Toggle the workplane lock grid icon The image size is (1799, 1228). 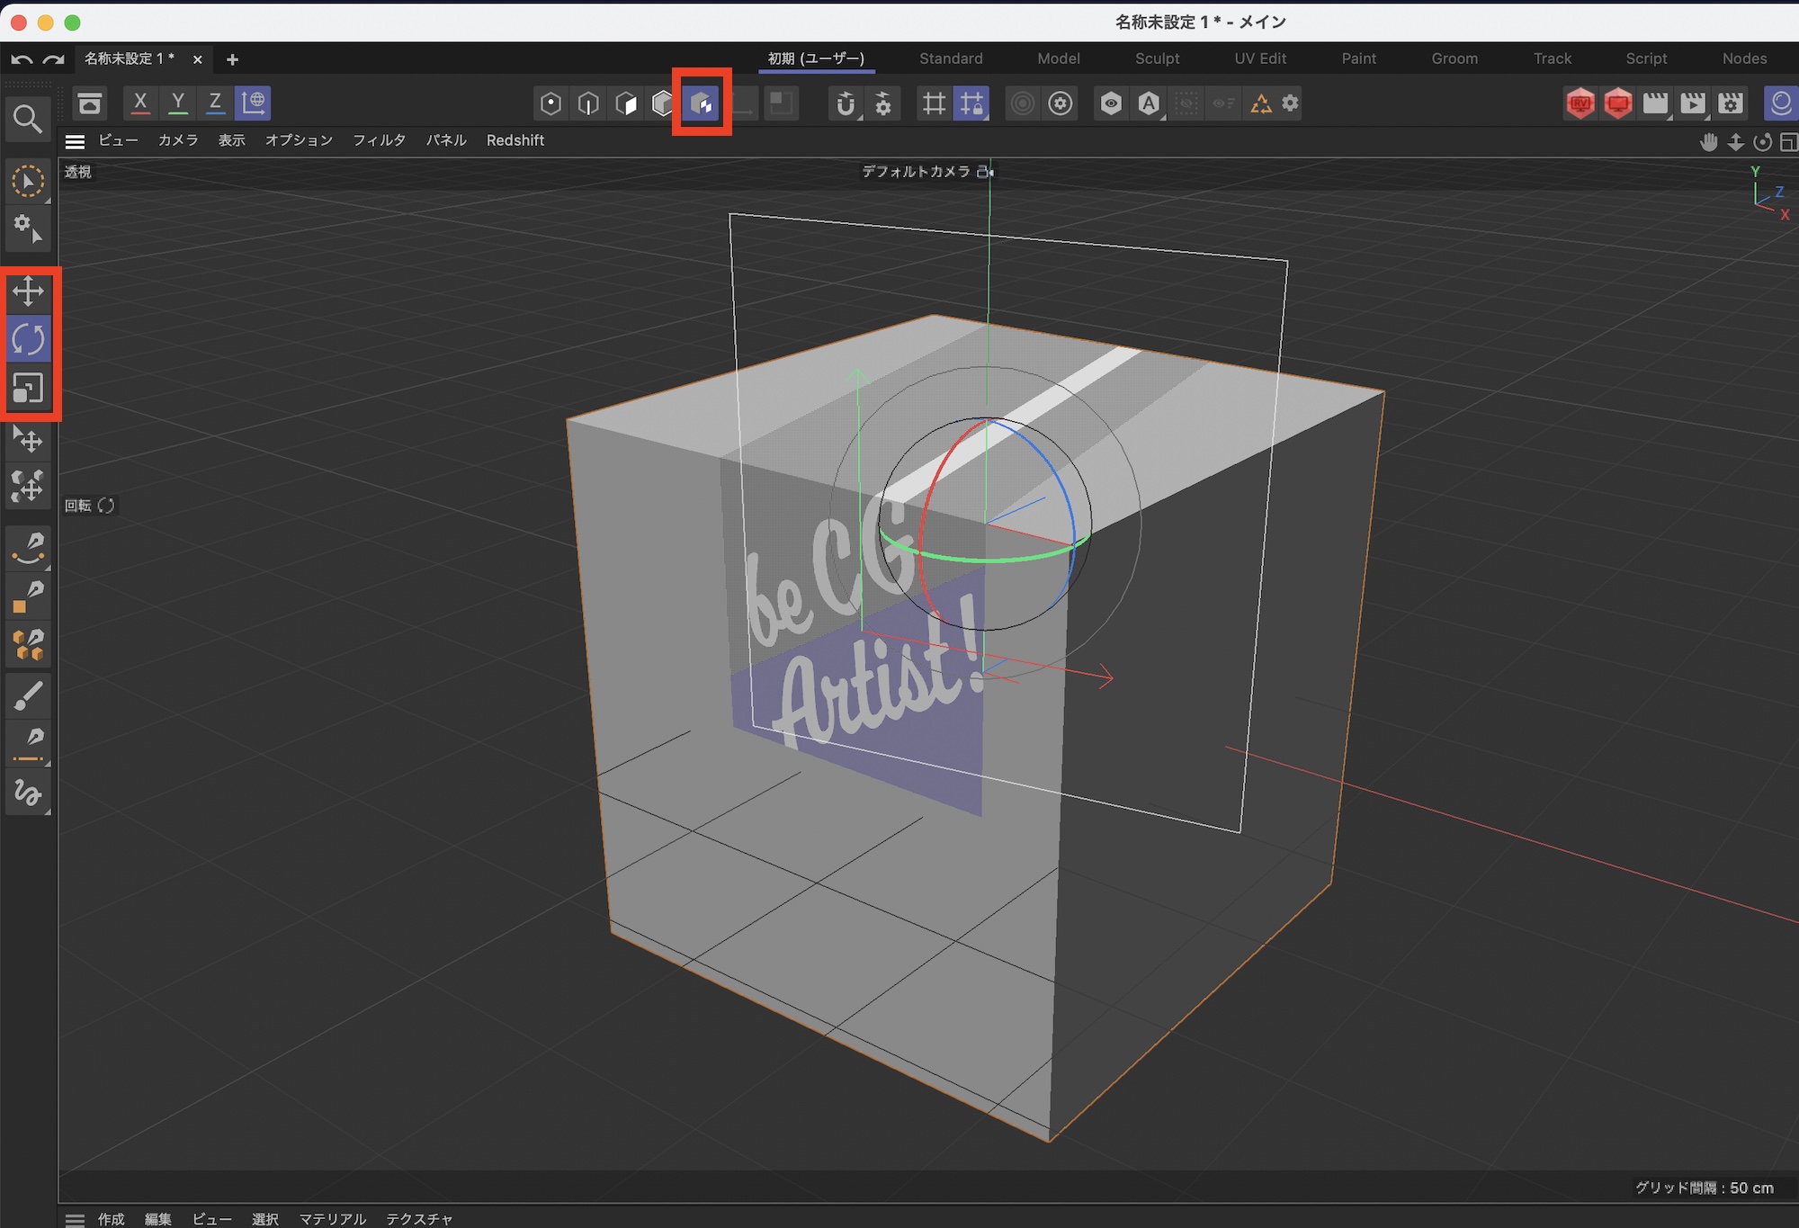pyautogui.click(x=971, y=103)
